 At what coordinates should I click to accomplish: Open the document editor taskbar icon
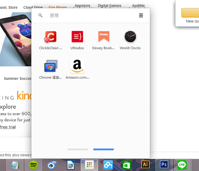[71, 165]
